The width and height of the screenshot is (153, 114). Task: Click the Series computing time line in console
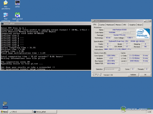pos(18,48)
